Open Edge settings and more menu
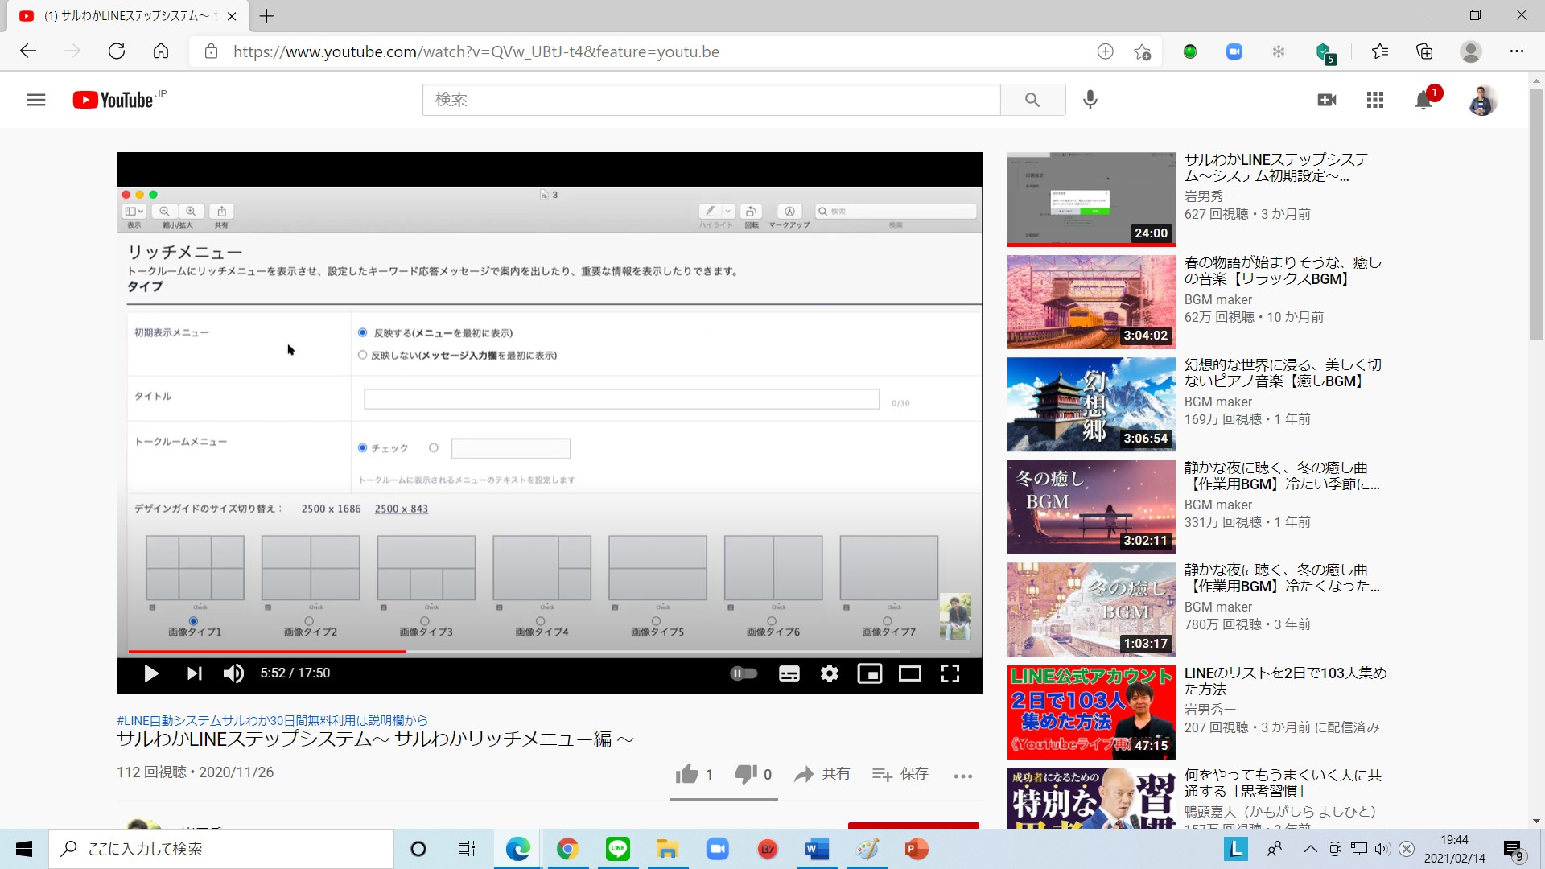 [x=1517, y=51]
